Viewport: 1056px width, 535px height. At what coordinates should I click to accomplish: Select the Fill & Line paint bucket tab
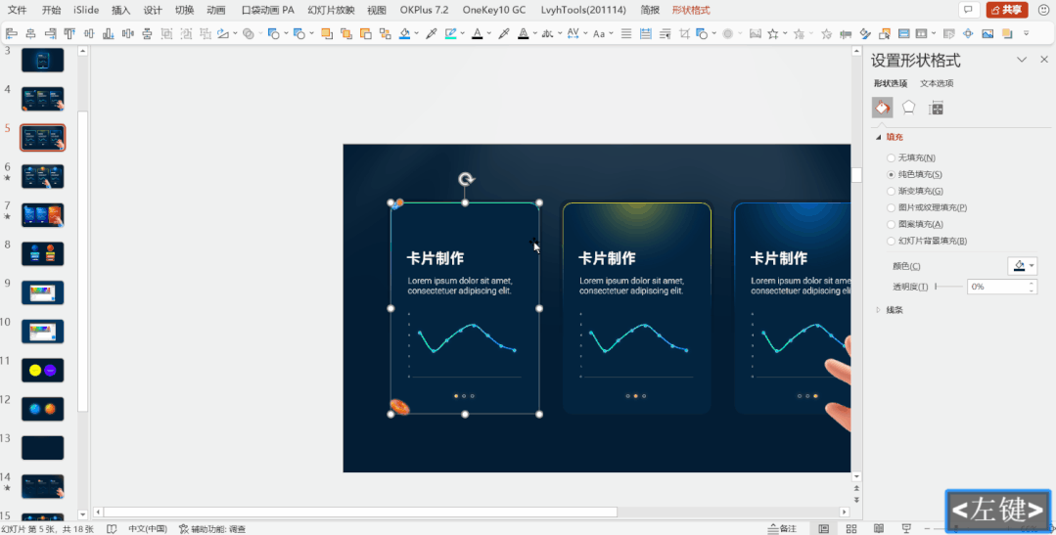tap(882, 108)
